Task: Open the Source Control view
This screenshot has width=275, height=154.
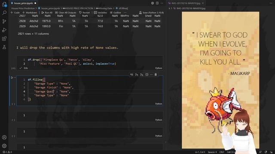Action: pyautogui.click(x=4, y=21)
